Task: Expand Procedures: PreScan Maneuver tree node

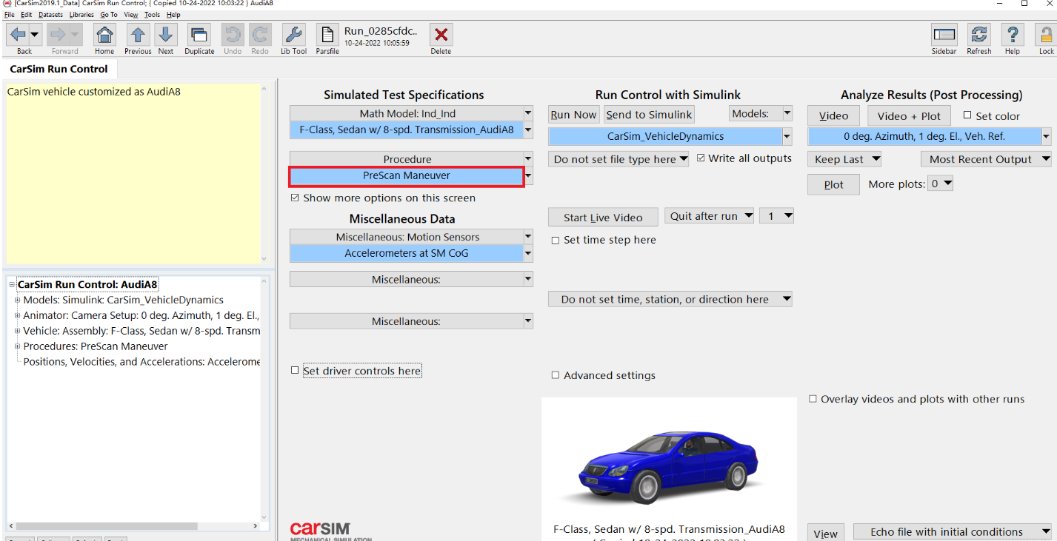Action: (x=17, y=346)
